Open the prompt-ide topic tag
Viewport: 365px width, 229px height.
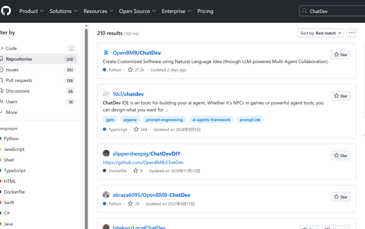click(250, 120)
